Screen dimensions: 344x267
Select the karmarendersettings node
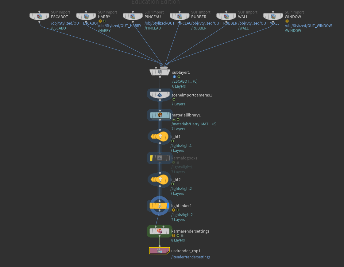(160, 231)
